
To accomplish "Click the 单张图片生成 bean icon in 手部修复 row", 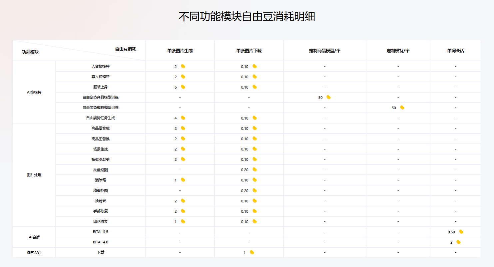I will tap(183, 211).
